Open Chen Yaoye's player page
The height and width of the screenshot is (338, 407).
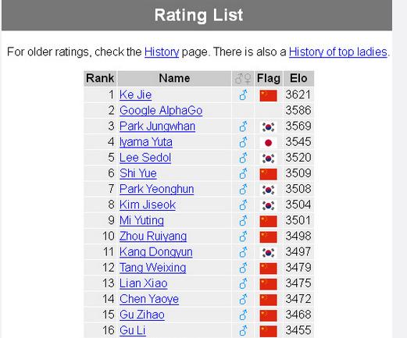149,299
